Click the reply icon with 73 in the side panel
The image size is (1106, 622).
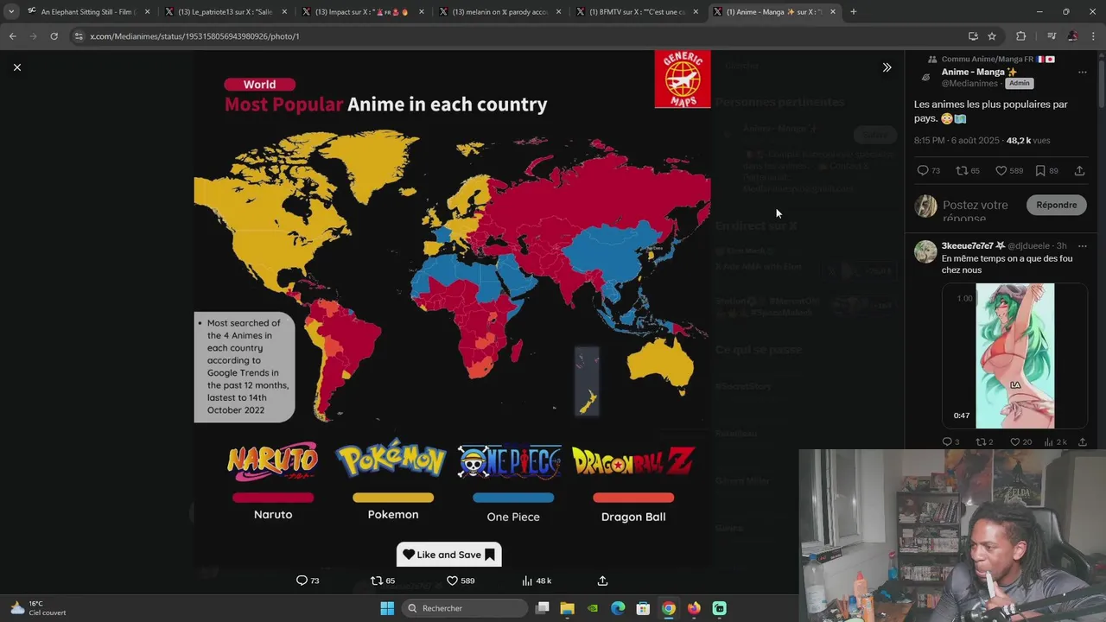(x=922, y=170)
